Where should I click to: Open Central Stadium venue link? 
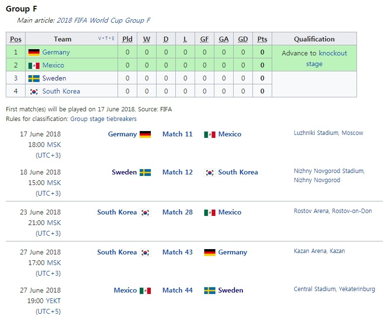315,289
